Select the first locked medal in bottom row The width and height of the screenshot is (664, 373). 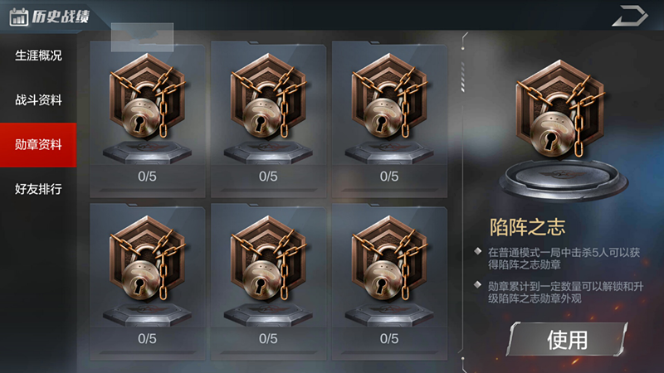point(148,282)
